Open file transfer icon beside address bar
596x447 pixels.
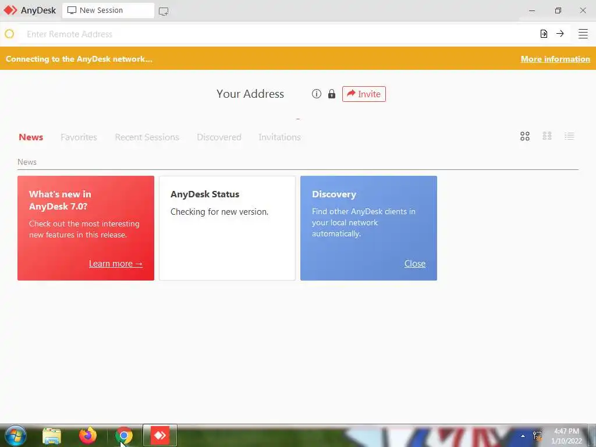point(544,34)
